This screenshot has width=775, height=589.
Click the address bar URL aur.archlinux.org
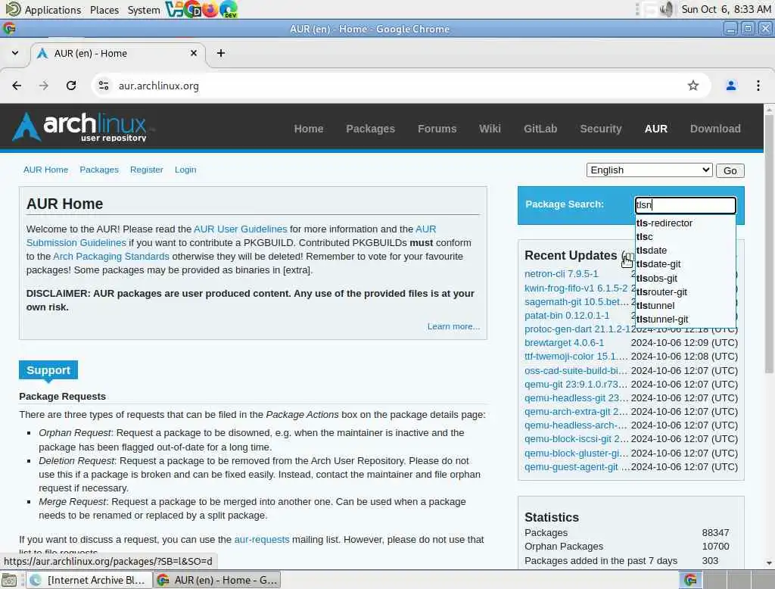tap(159, 86)
